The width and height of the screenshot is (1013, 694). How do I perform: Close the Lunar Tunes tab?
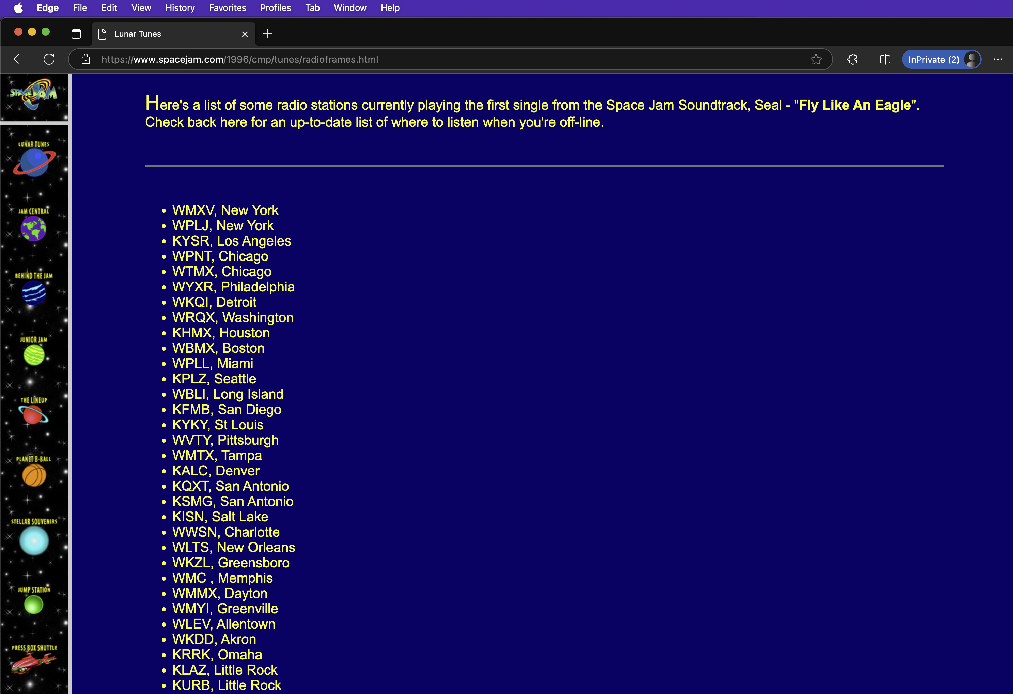pos(245,34)
